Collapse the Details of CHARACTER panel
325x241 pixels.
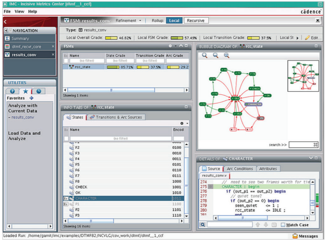tap(311, 158)
